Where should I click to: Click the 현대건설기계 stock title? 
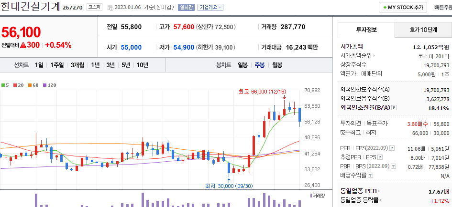tap(30, 6)
